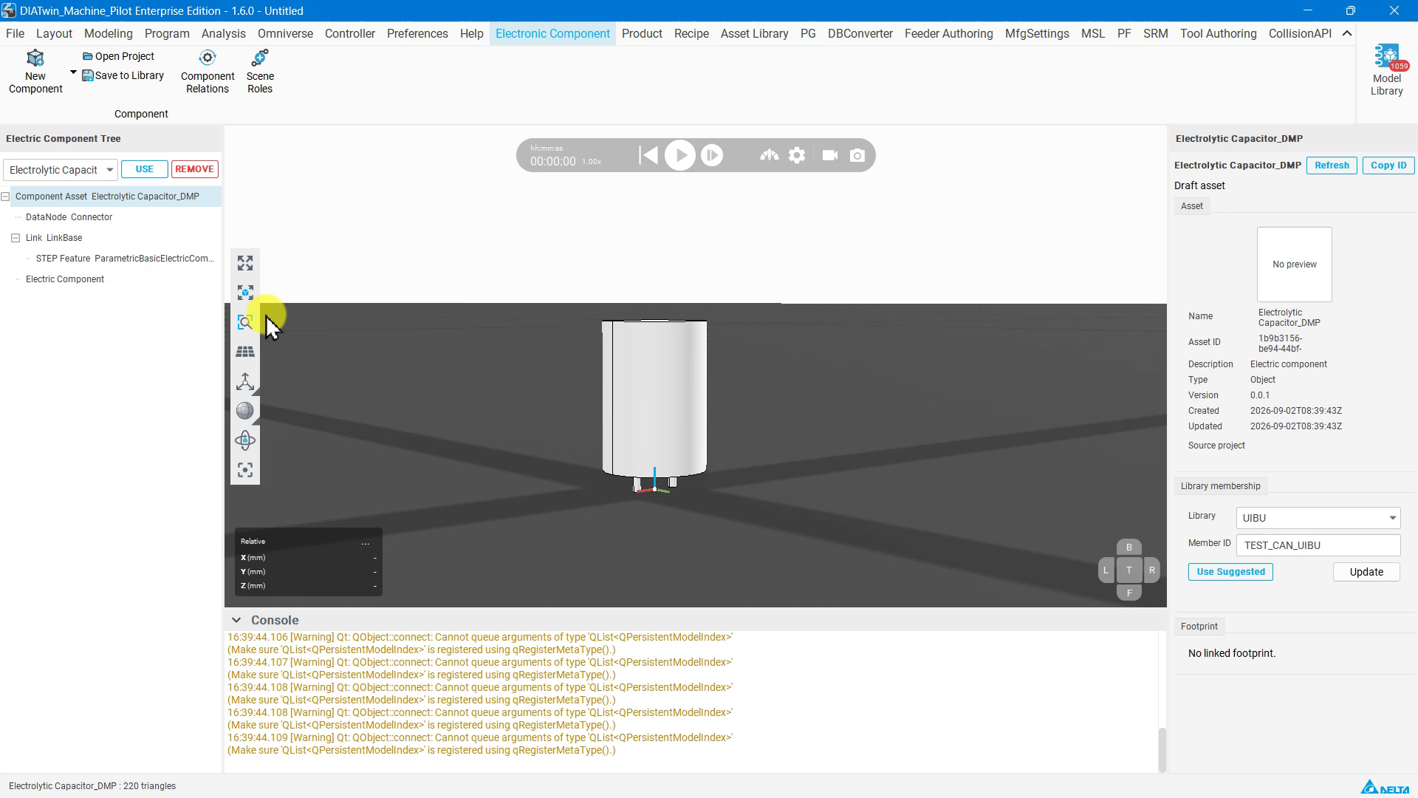Screen dimensions: 1418x798
Task: Click the video record camera icon
Action: pyautogui.click(x=830, y=155)
